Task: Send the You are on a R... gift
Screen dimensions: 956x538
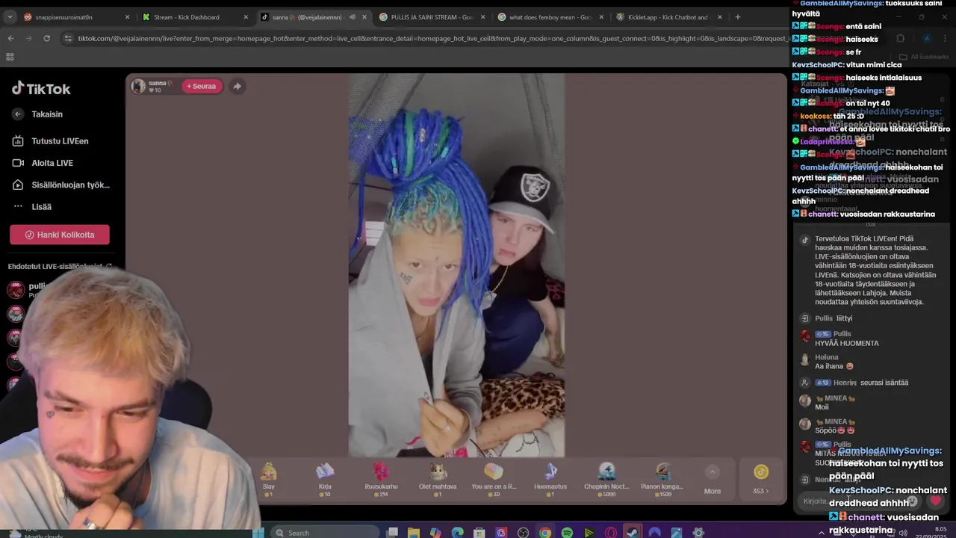Action: pos(494,478)
